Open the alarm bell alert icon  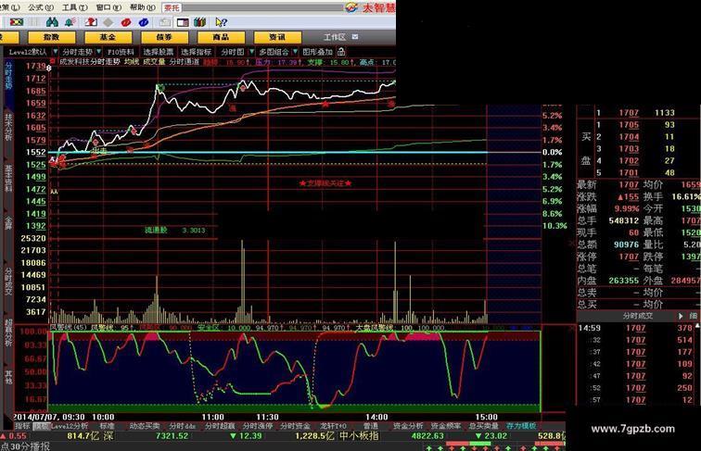(x=70, y=22)
